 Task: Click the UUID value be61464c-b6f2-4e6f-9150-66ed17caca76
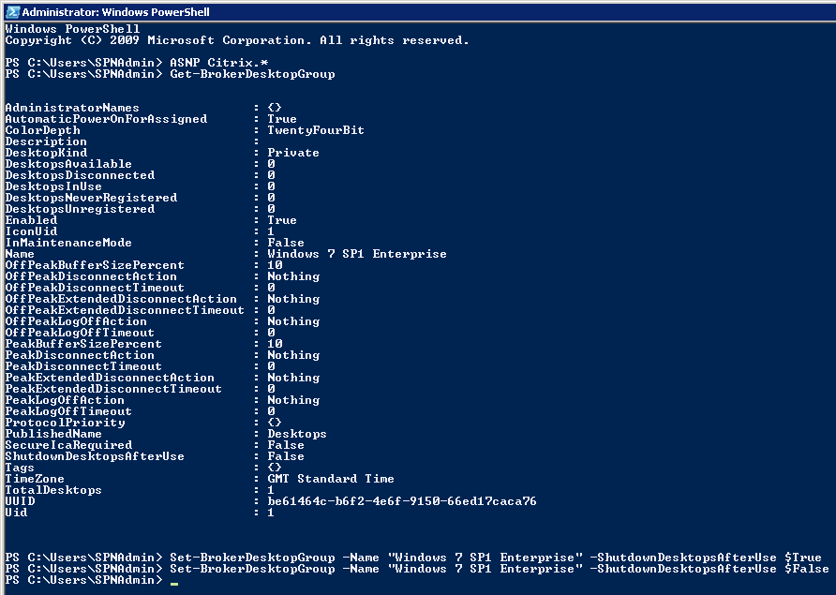point(402,501)
